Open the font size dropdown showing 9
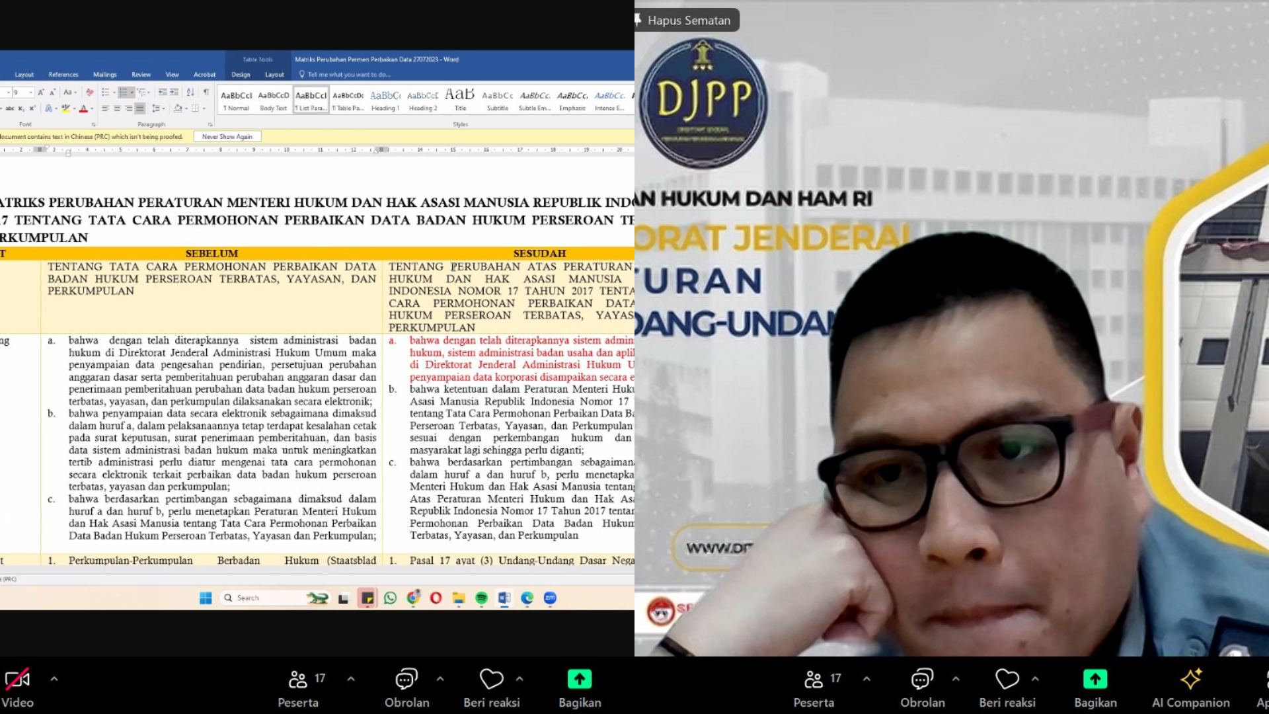The height and width of the screenshot is (714, 1269). pos(32,93)
